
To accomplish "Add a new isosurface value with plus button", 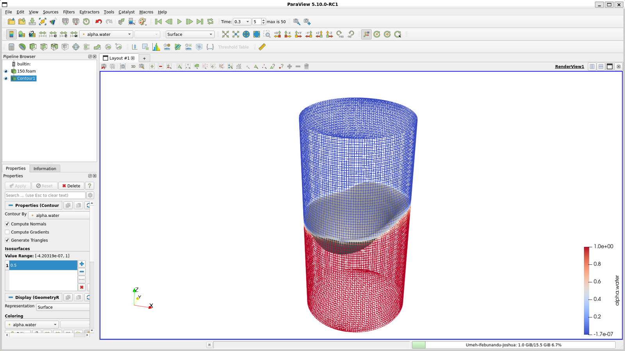I will (82, 264).
